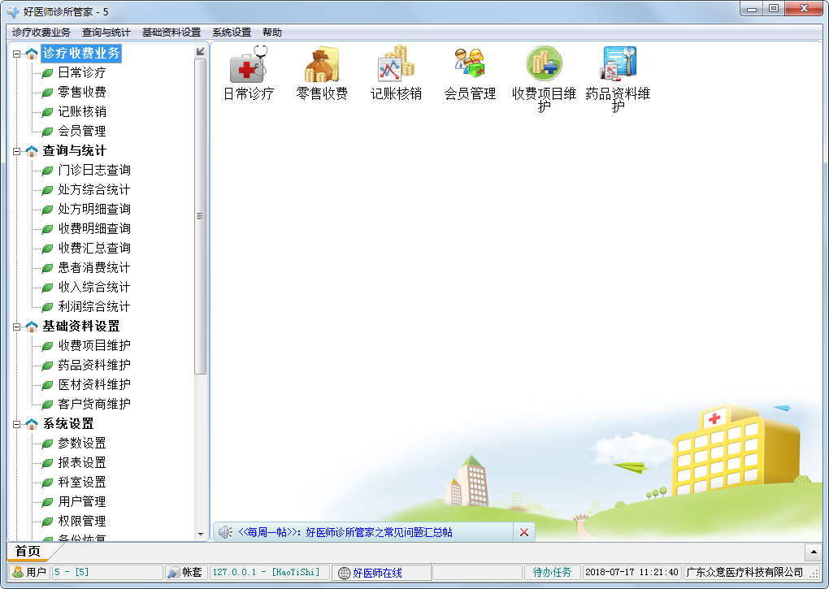Select 处方综合统计 in the tree

pos(94,189)
